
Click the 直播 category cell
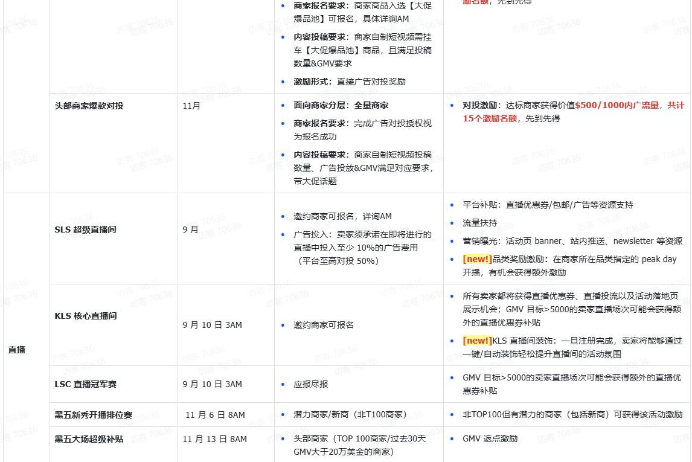pyautogui.click(x=17, y=350)
